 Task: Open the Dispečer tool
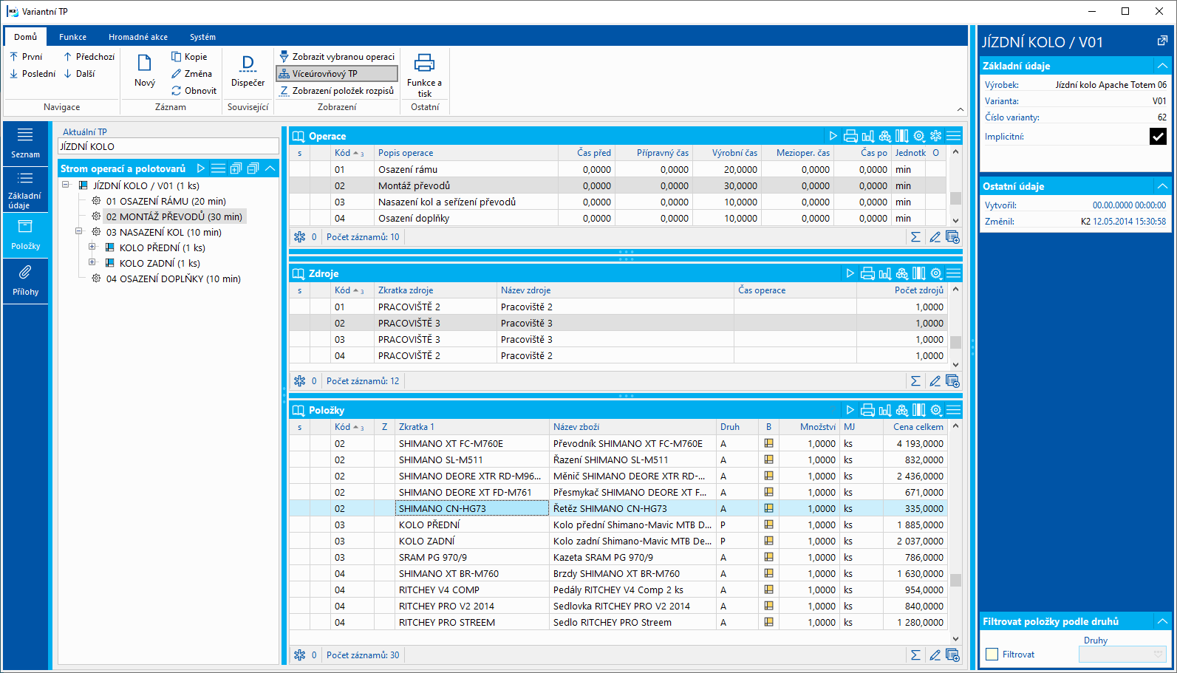tap(248, 71)
